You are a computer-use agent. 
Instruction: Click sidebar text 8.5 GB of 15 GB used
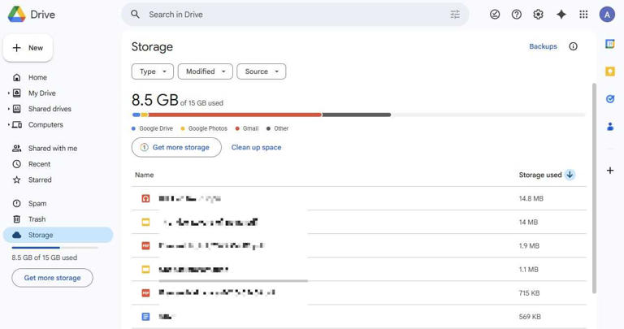coord(45,258)
